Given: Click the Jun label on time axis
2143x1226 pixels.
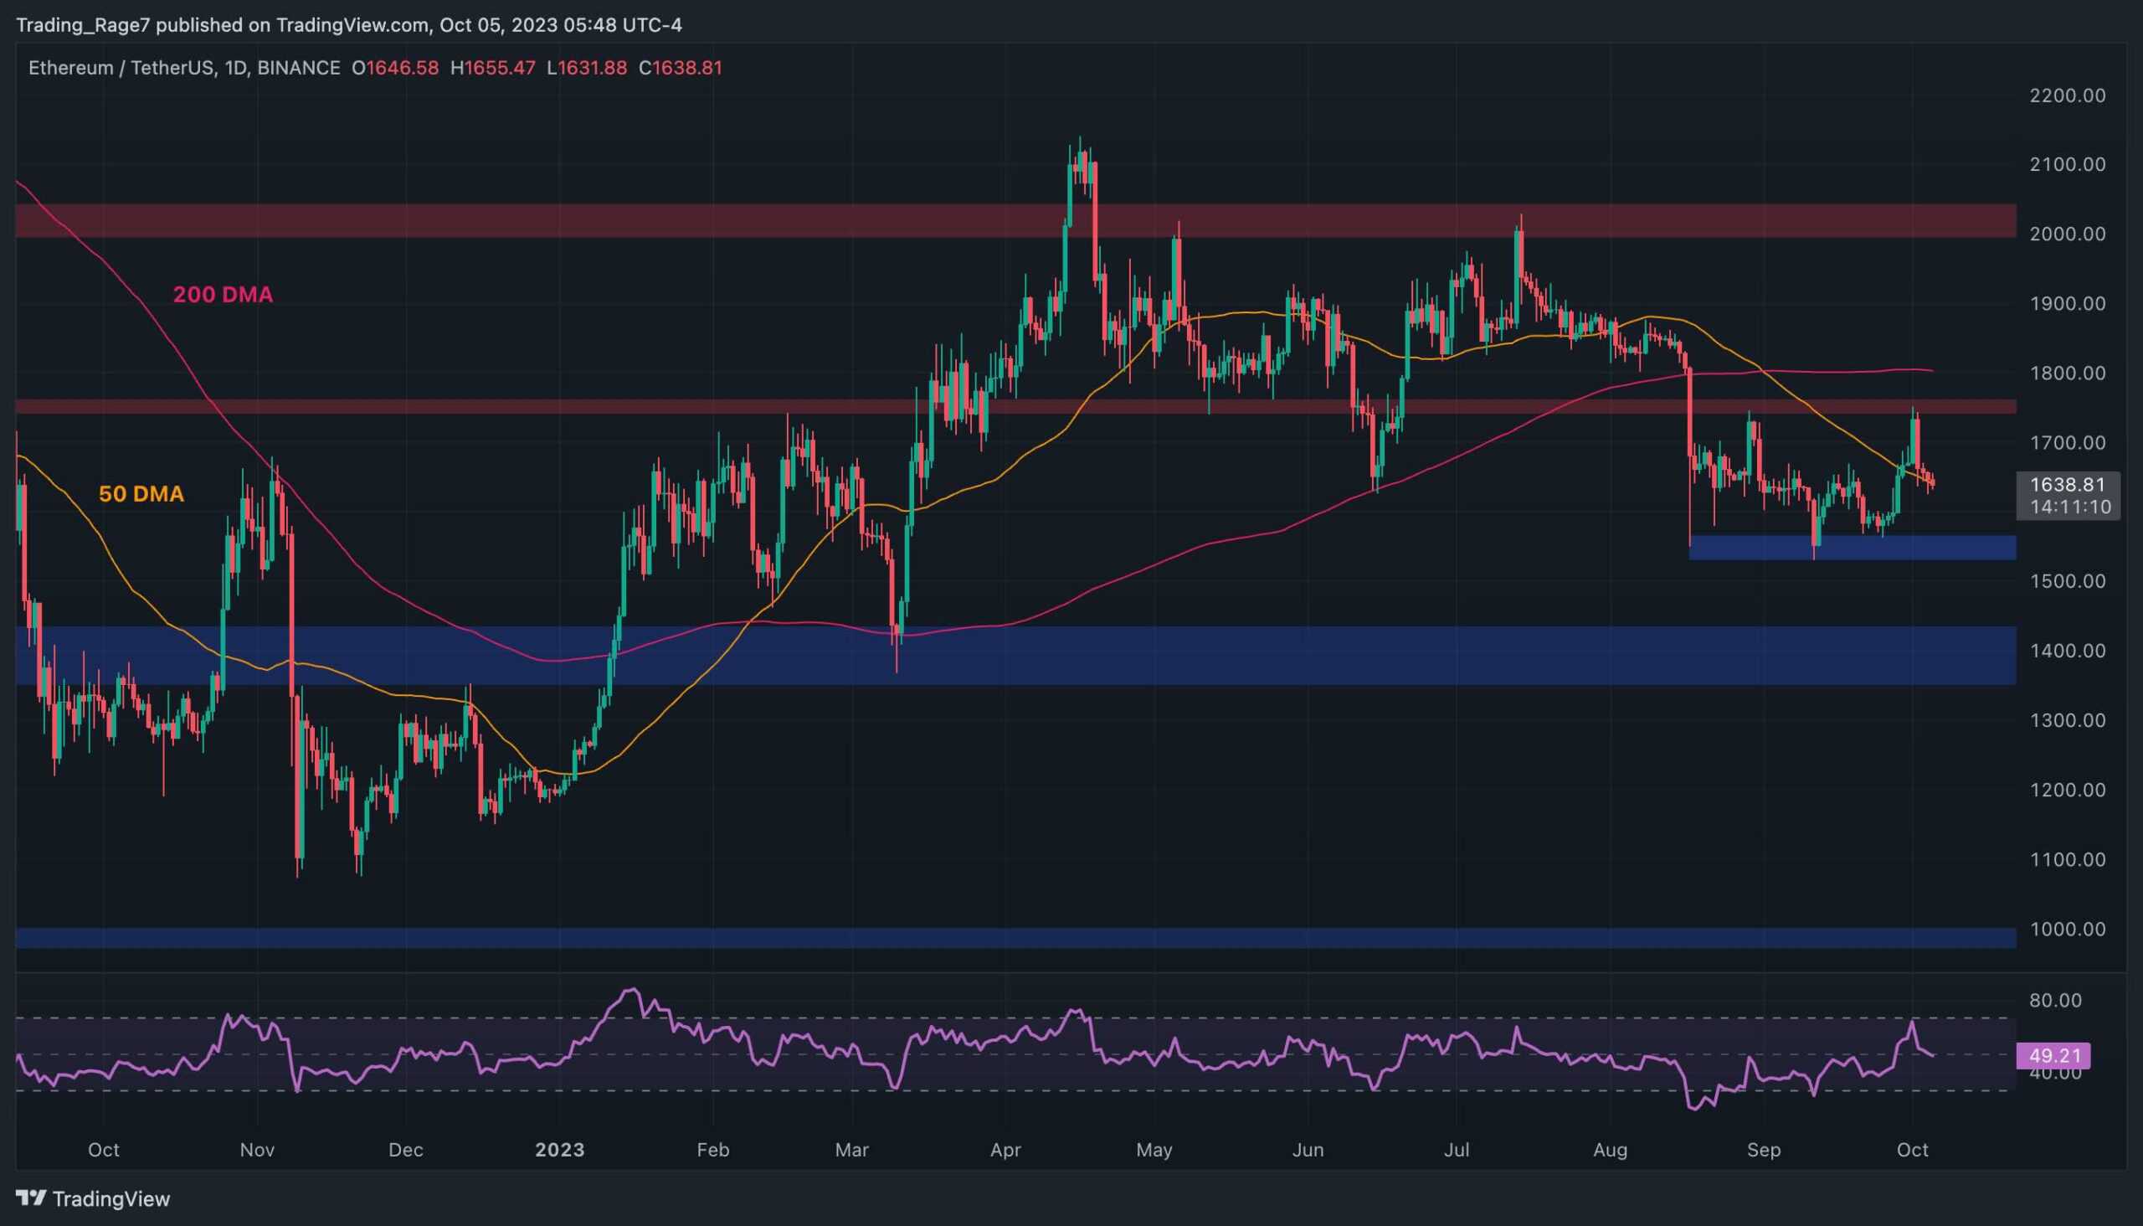Looking at the screenshot, I should pos(1308,1151).
